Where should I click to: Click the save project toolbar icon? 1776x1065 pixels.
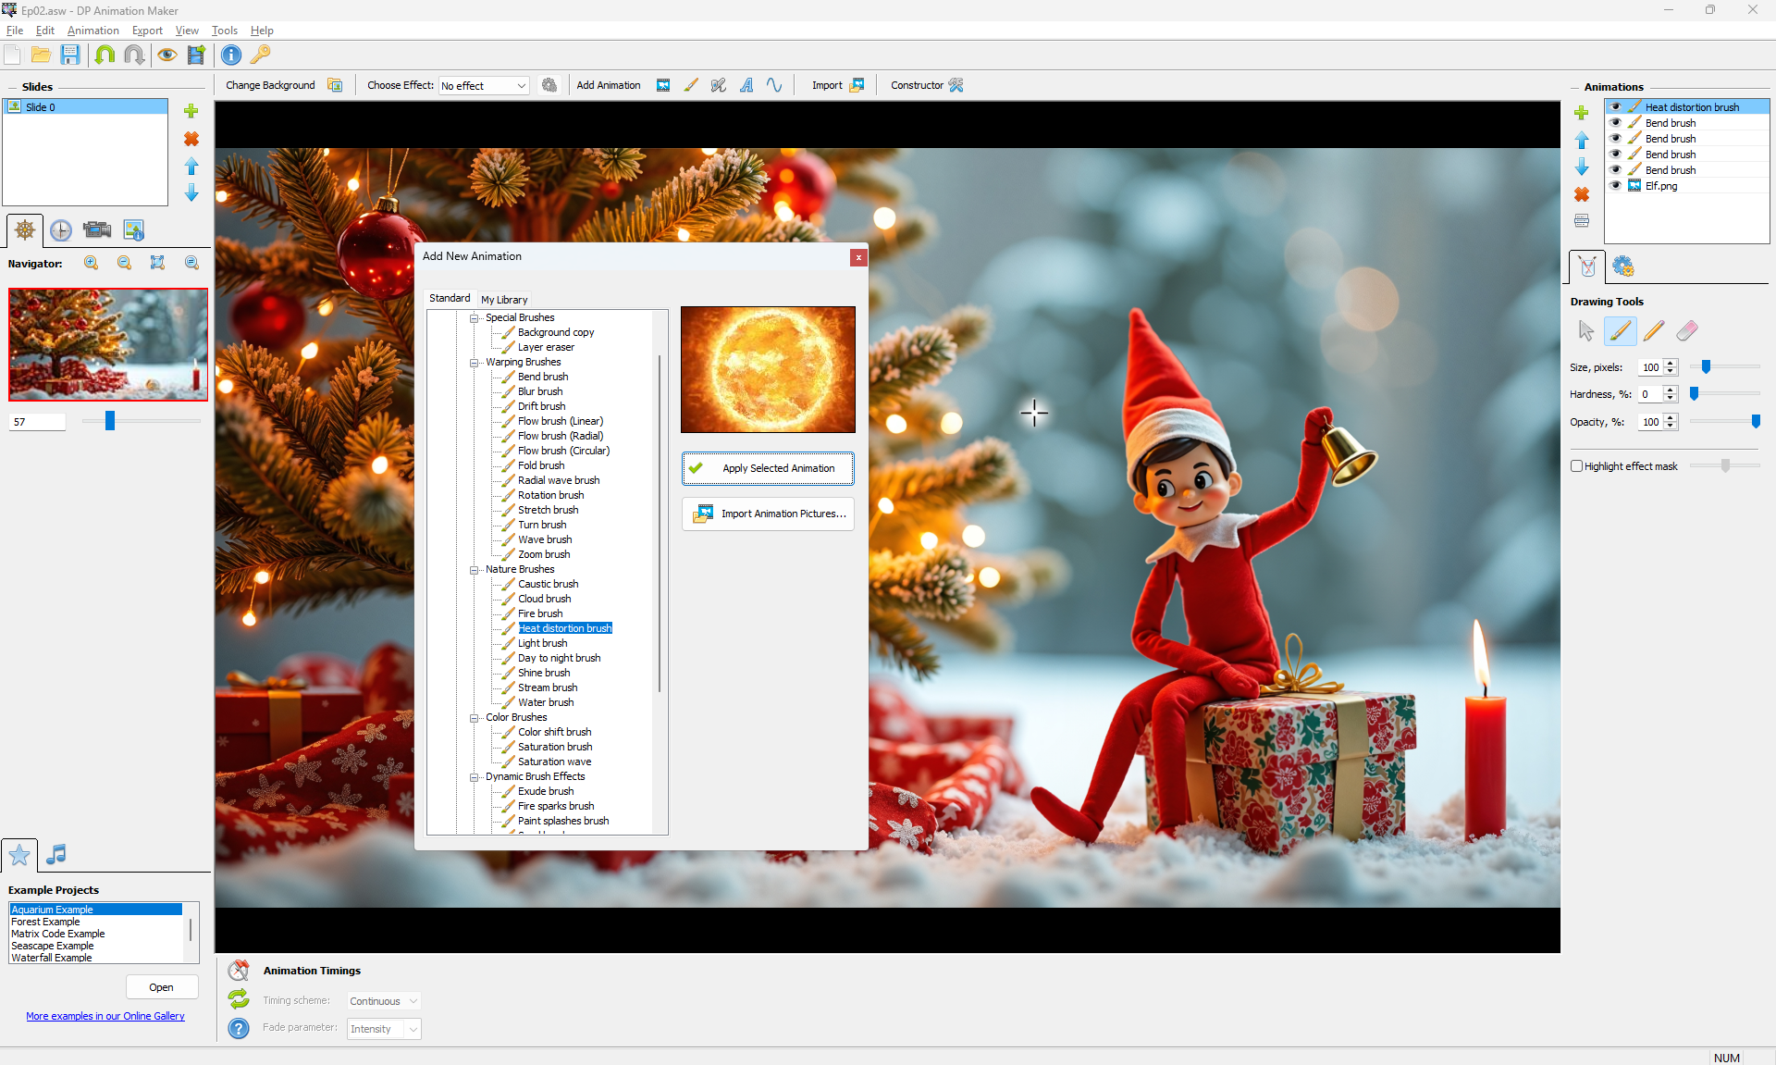[x=70, y=56]
